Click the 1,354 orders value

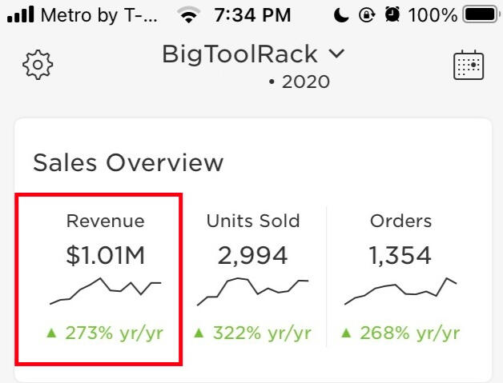click(400, 256)
